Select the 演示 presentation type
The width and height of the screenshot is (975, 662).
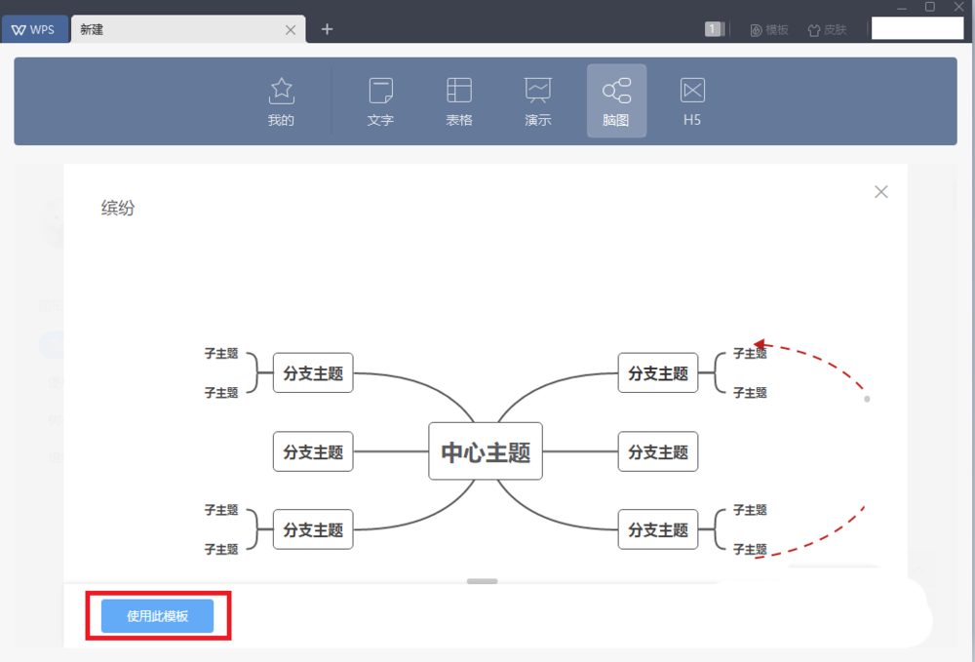pos(538,101)
